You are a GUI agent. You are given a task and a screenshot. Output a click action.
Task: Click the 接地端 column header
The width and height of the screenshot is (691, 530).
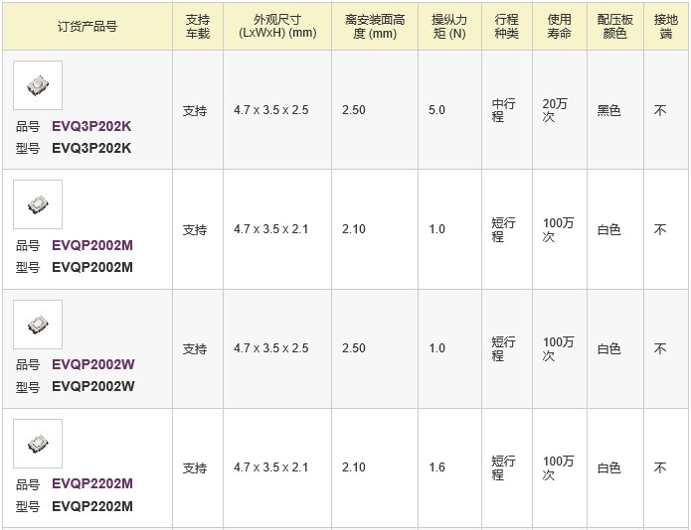[x=666, y=27]
